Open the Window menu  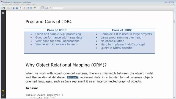pos(28,4)
